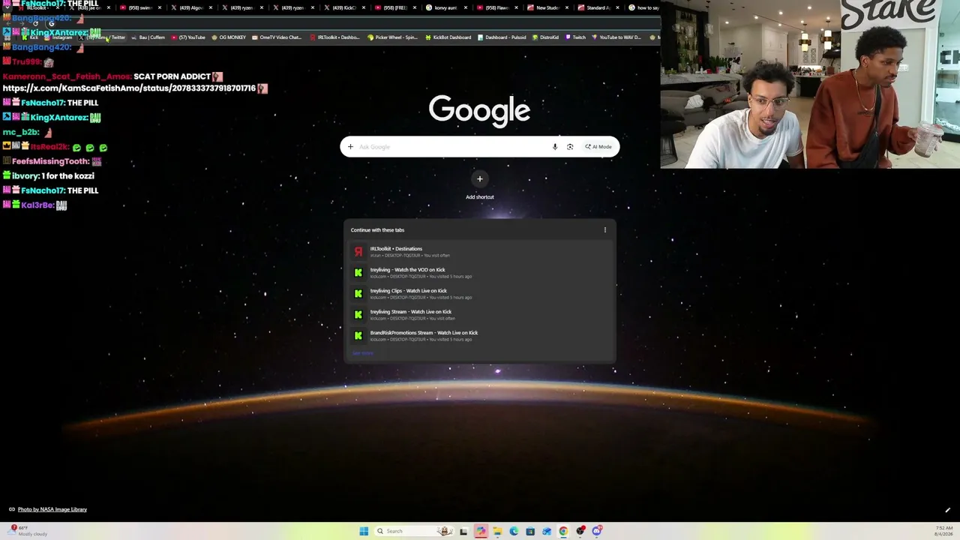960x540 pixels.
Task: Switch to the Standard tab
Action: (597, 7)
